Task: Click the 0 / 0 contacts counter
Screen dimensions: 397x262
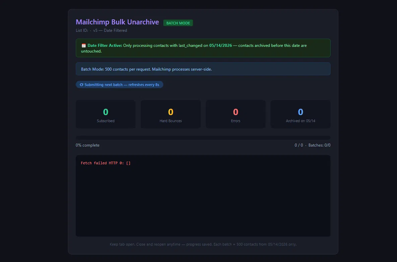Action: pos(299,145)
